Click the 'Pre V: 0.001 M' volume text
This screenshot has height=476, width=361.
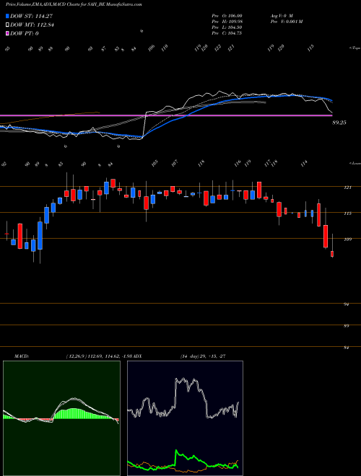pyautogui.click(x=286, y=22)
